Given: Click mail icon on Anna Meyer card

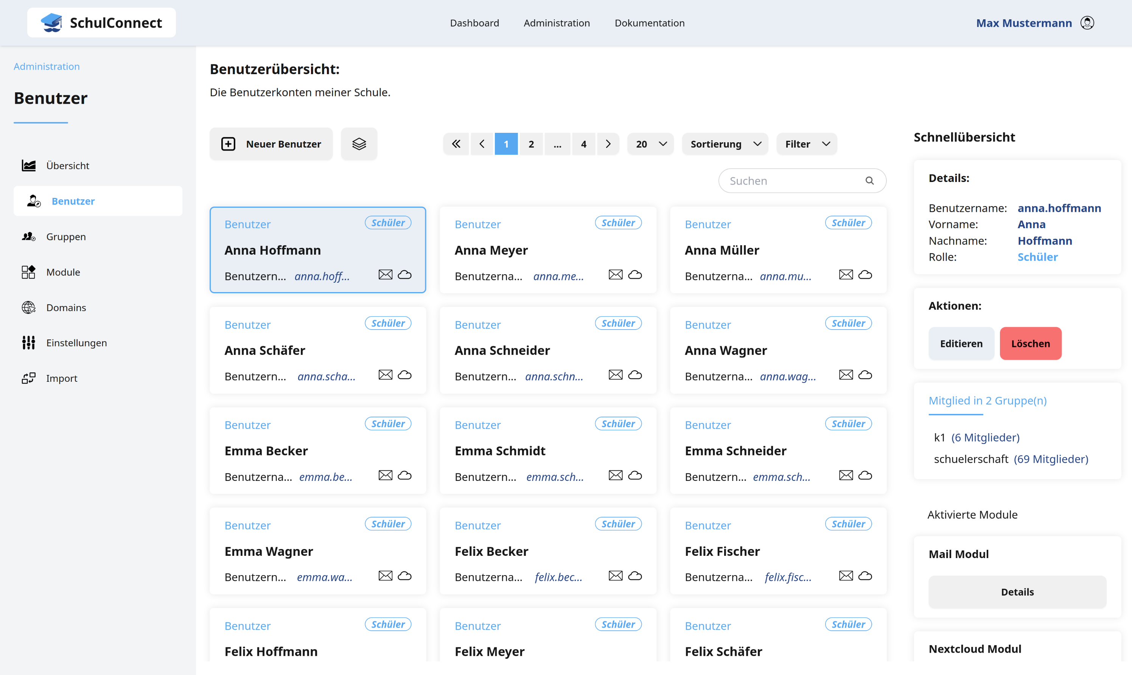Looking at the screenshot, I should click(x=615, y=274).
